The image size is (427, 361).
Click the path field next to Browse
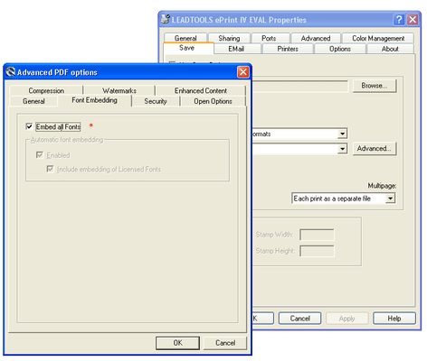299,86
